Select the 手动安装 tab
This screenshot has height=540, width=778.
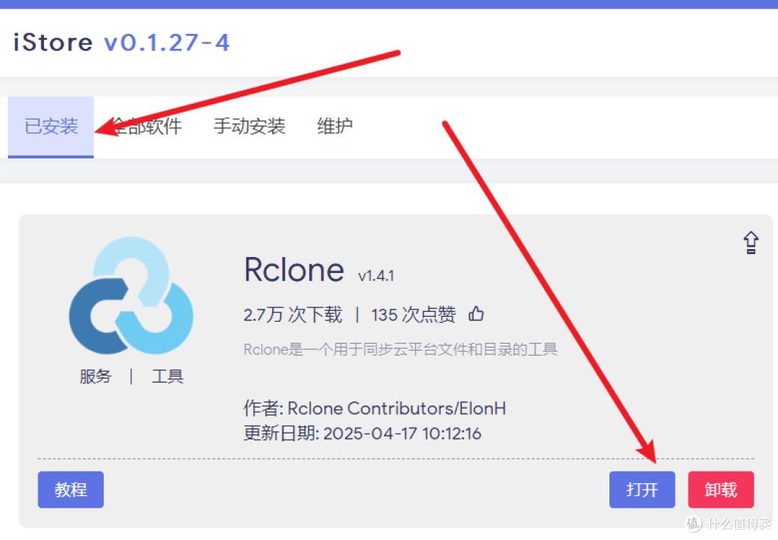(249, 127)
